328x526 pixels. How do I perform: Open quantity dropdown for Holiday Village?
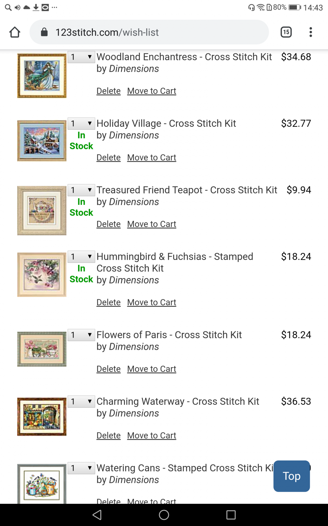(x=81, y=124)
